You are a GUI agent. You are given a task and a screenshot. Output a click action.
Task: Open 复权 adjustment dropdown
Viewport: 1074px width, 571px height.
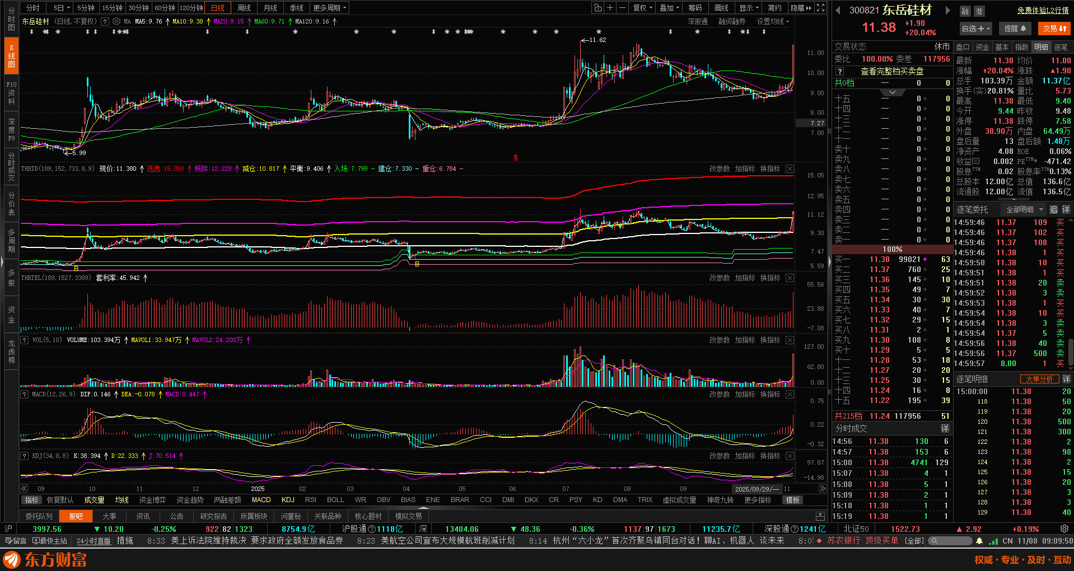(643, 8)
